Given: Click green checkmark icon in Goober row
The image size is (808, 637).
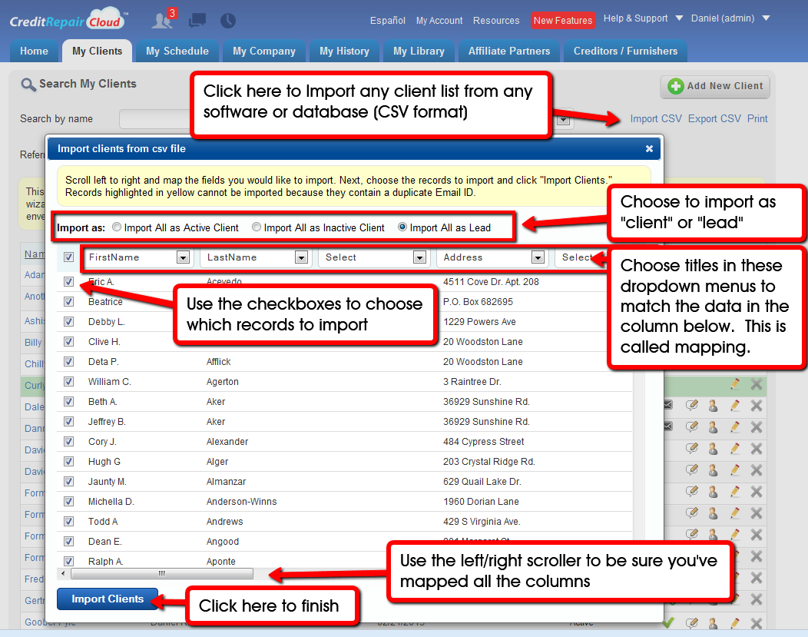Looking at the screenshot, I should click(668, 622).
